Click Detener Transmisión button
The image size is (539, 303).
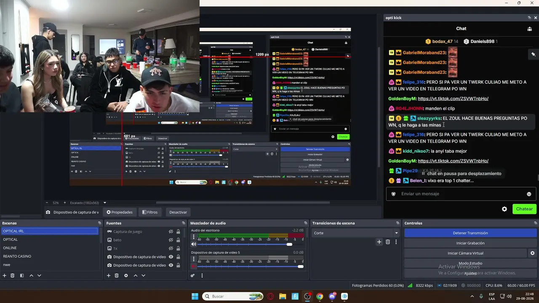coord(470,233)
